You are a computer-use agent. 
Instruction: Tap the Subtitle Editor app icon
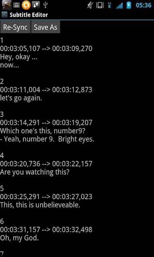4,15
